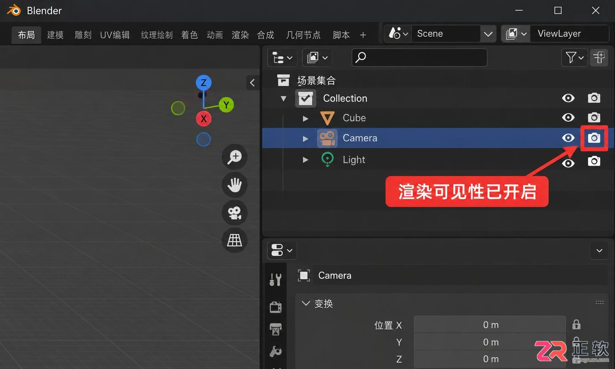
Task: Click the Camera object icon in the outliner
Action: [x=327, y=138]
